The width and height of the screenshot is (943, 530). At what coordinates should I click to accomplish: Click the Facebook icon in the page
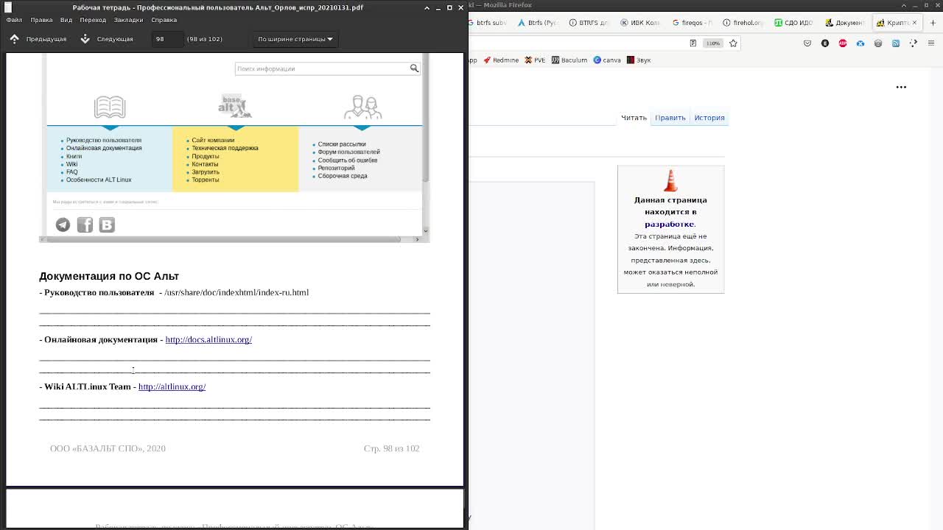coord(85,225)
